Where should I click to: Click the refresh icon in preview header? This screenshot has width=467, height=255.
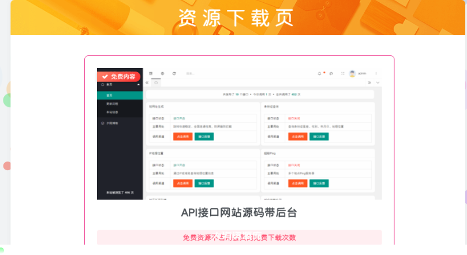(174, 73)
